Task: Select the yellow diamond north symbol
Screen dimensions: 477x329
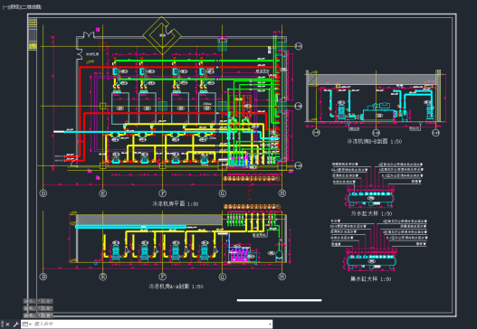Action: (x=162, y=36)
